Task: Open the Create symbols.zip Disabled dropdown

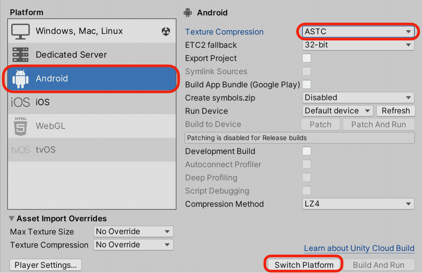Action: pos(358,98)
